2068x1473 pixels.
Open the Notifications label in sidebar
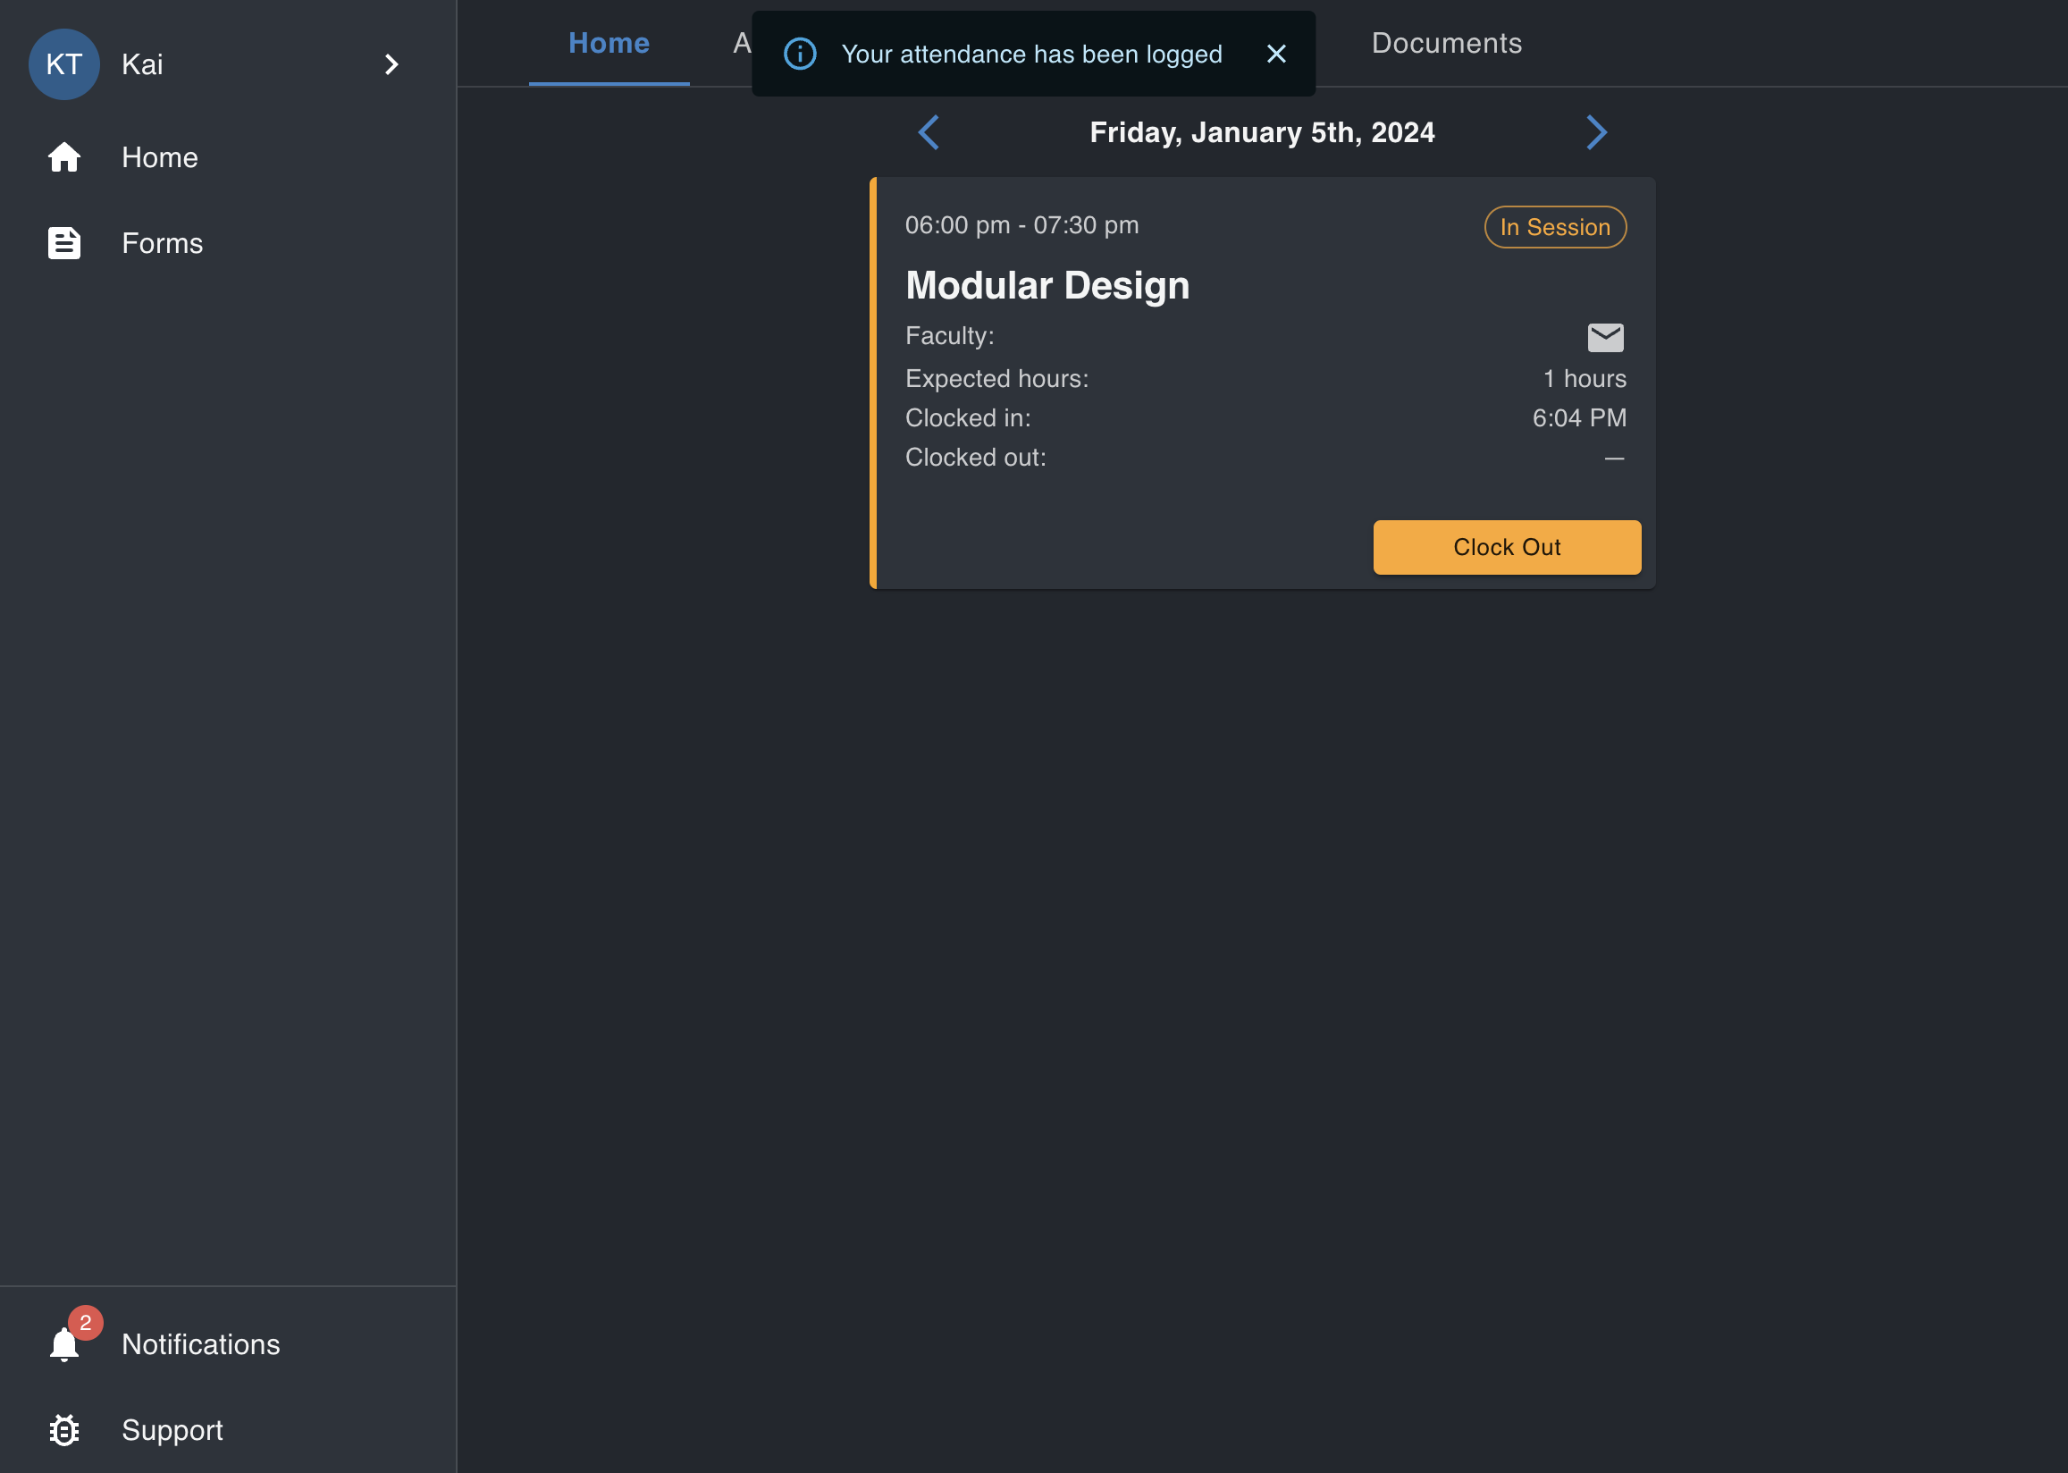pos(201,1344)
